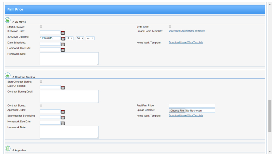Open calendar for Appraisal Order
This screenshot has width=276, height=155.
pyautogui.click(x=63, y=112)
